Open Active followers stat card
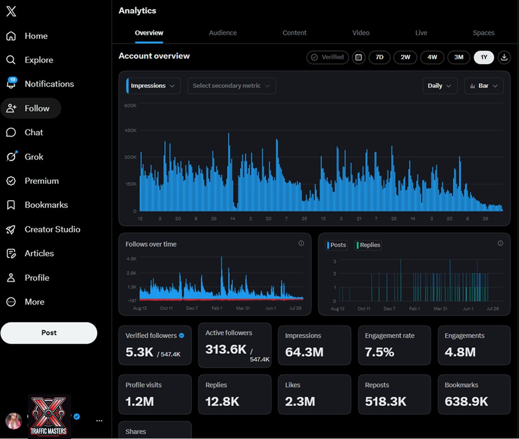 coord(235,345)
